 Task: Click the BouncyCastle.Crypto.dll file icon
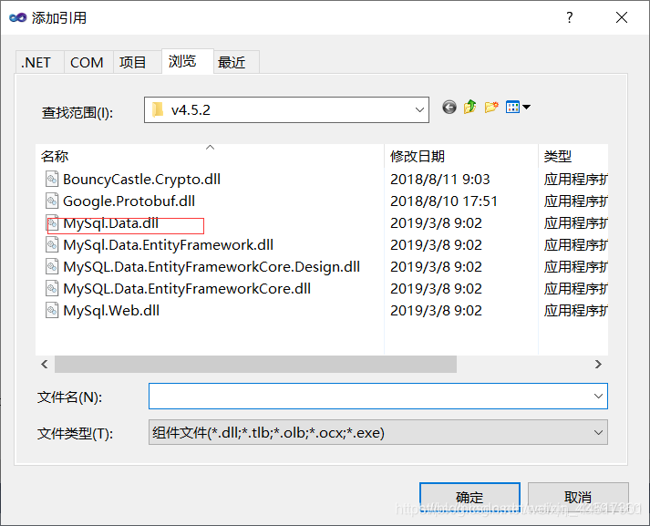pos(52,179)
